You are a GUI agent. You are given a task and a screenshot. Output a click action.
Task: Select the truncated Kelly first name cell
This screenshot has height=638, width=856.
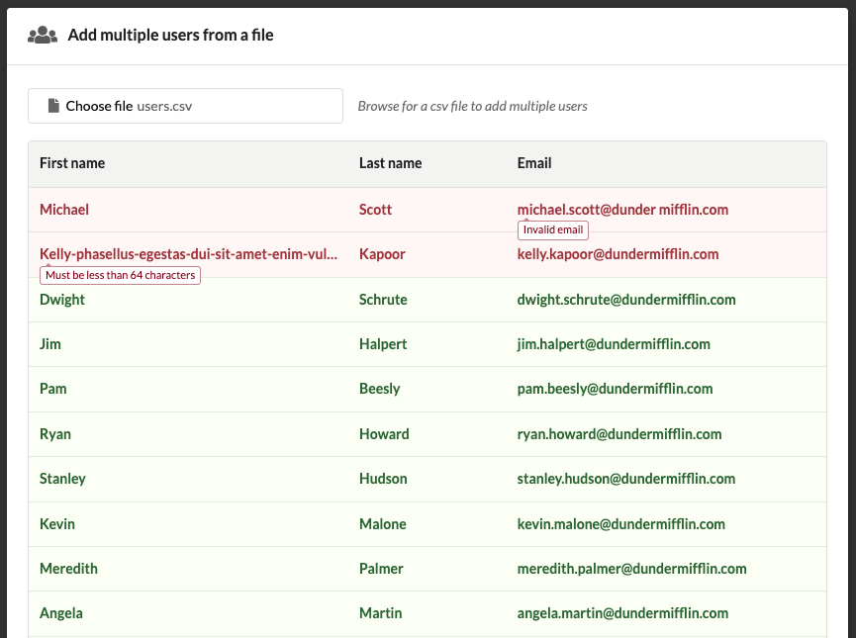(x=188, y=254)
